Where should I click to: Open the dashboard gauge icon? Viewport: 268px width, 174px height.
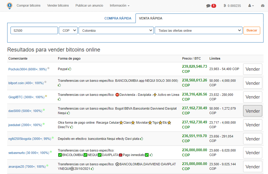click(x=263, y=6)
